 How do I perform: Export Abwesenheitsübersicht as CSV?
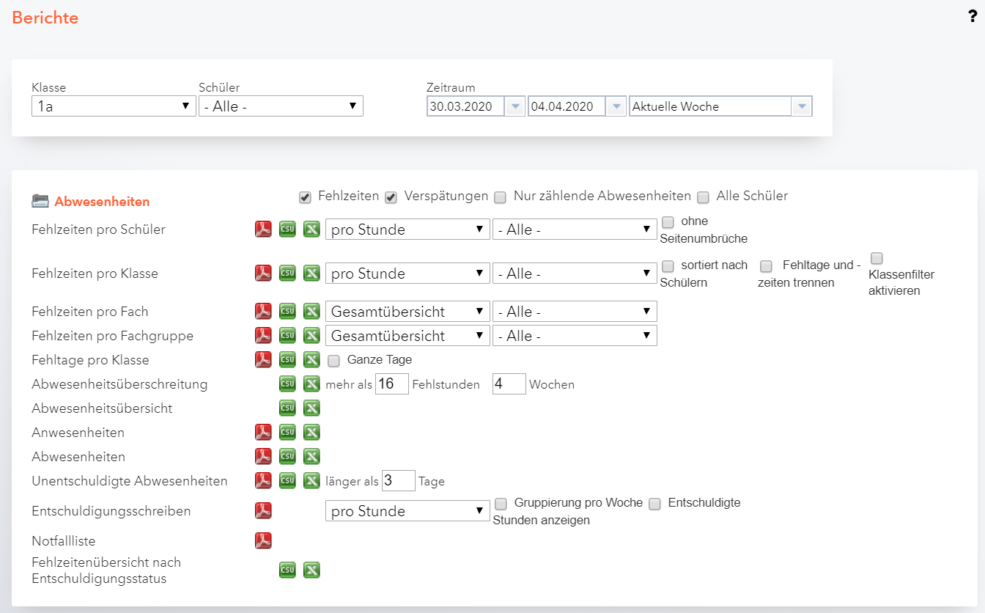tap(287, 408)
